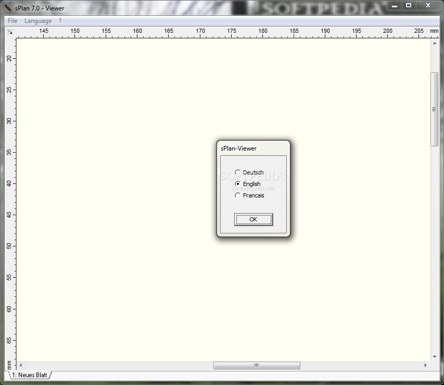Click the vertical scrollbar thumb
Viewport: 444px width, 385px height.
tap(435, 109)
